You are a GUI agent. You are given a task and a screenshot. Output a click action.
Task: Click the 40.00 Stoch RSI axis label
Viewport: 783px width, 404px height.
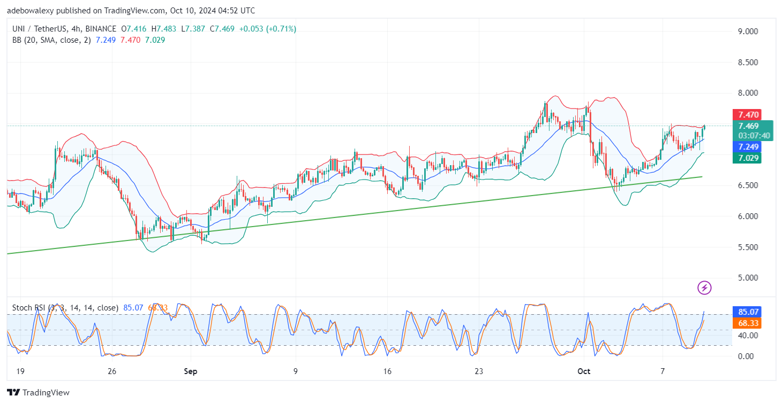point(747,336)
